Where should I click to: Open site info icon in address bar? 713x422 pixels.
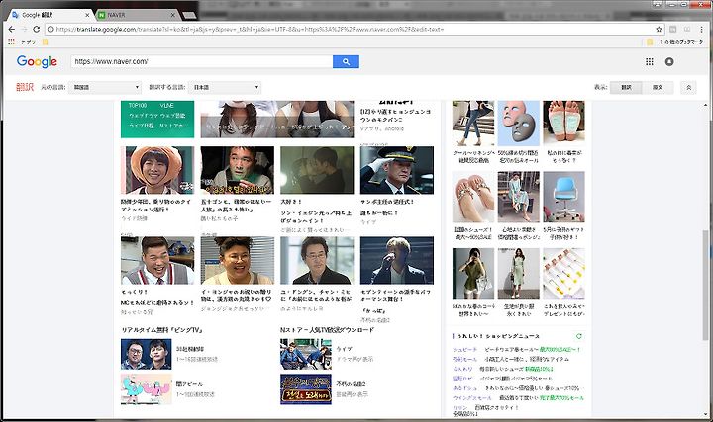pyautogui.click(x=51, y=29)
